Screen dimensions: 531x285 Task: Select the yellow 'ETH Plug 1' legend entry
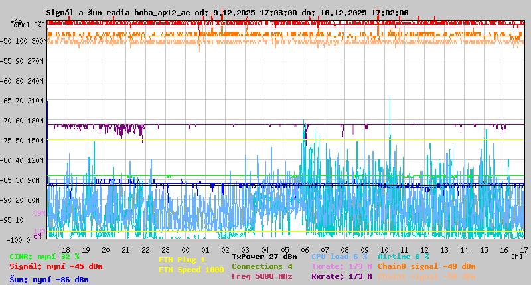(x=182, y=260)
